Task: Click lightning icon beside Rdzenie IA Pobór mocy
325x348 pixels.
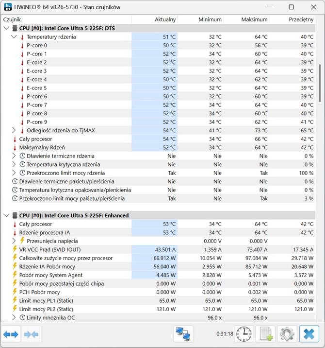Action: tap(15, 266)
